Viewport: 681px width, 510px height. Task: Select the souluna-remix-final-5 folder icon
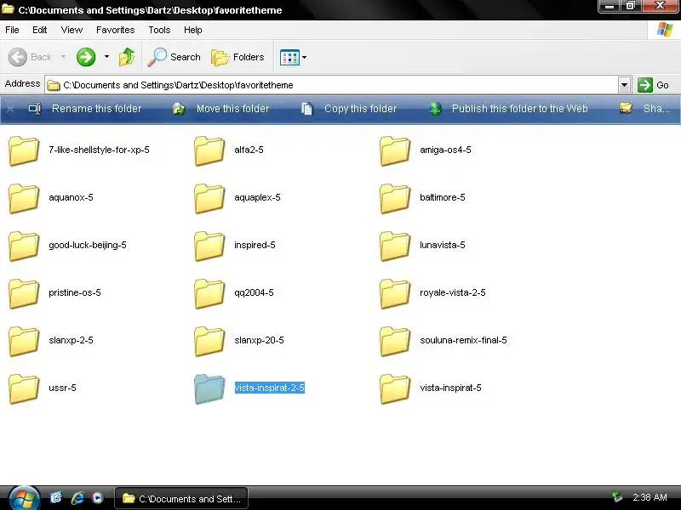(x=395, y=342)
